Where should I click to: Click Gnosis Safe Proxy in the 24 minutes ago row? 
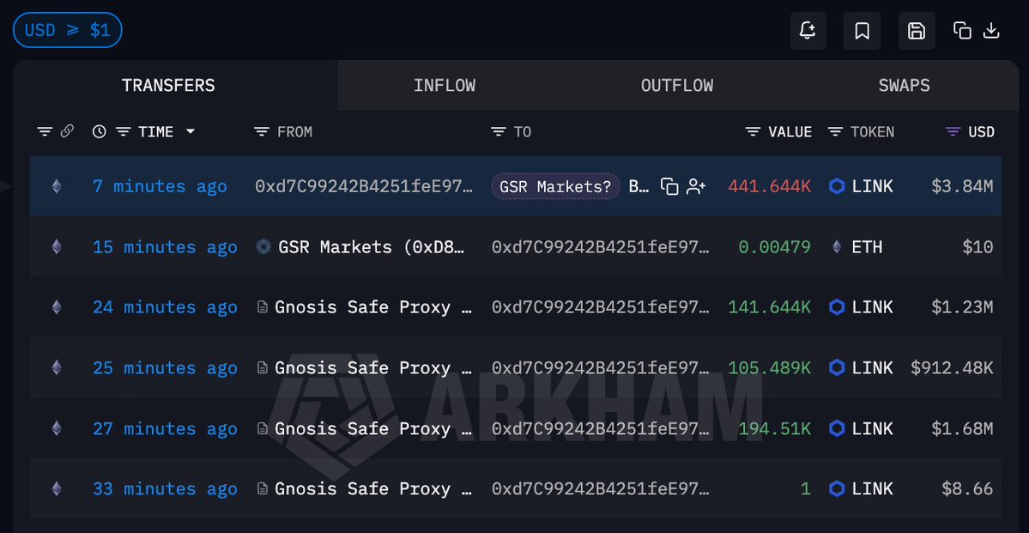(x=373, y=307)
